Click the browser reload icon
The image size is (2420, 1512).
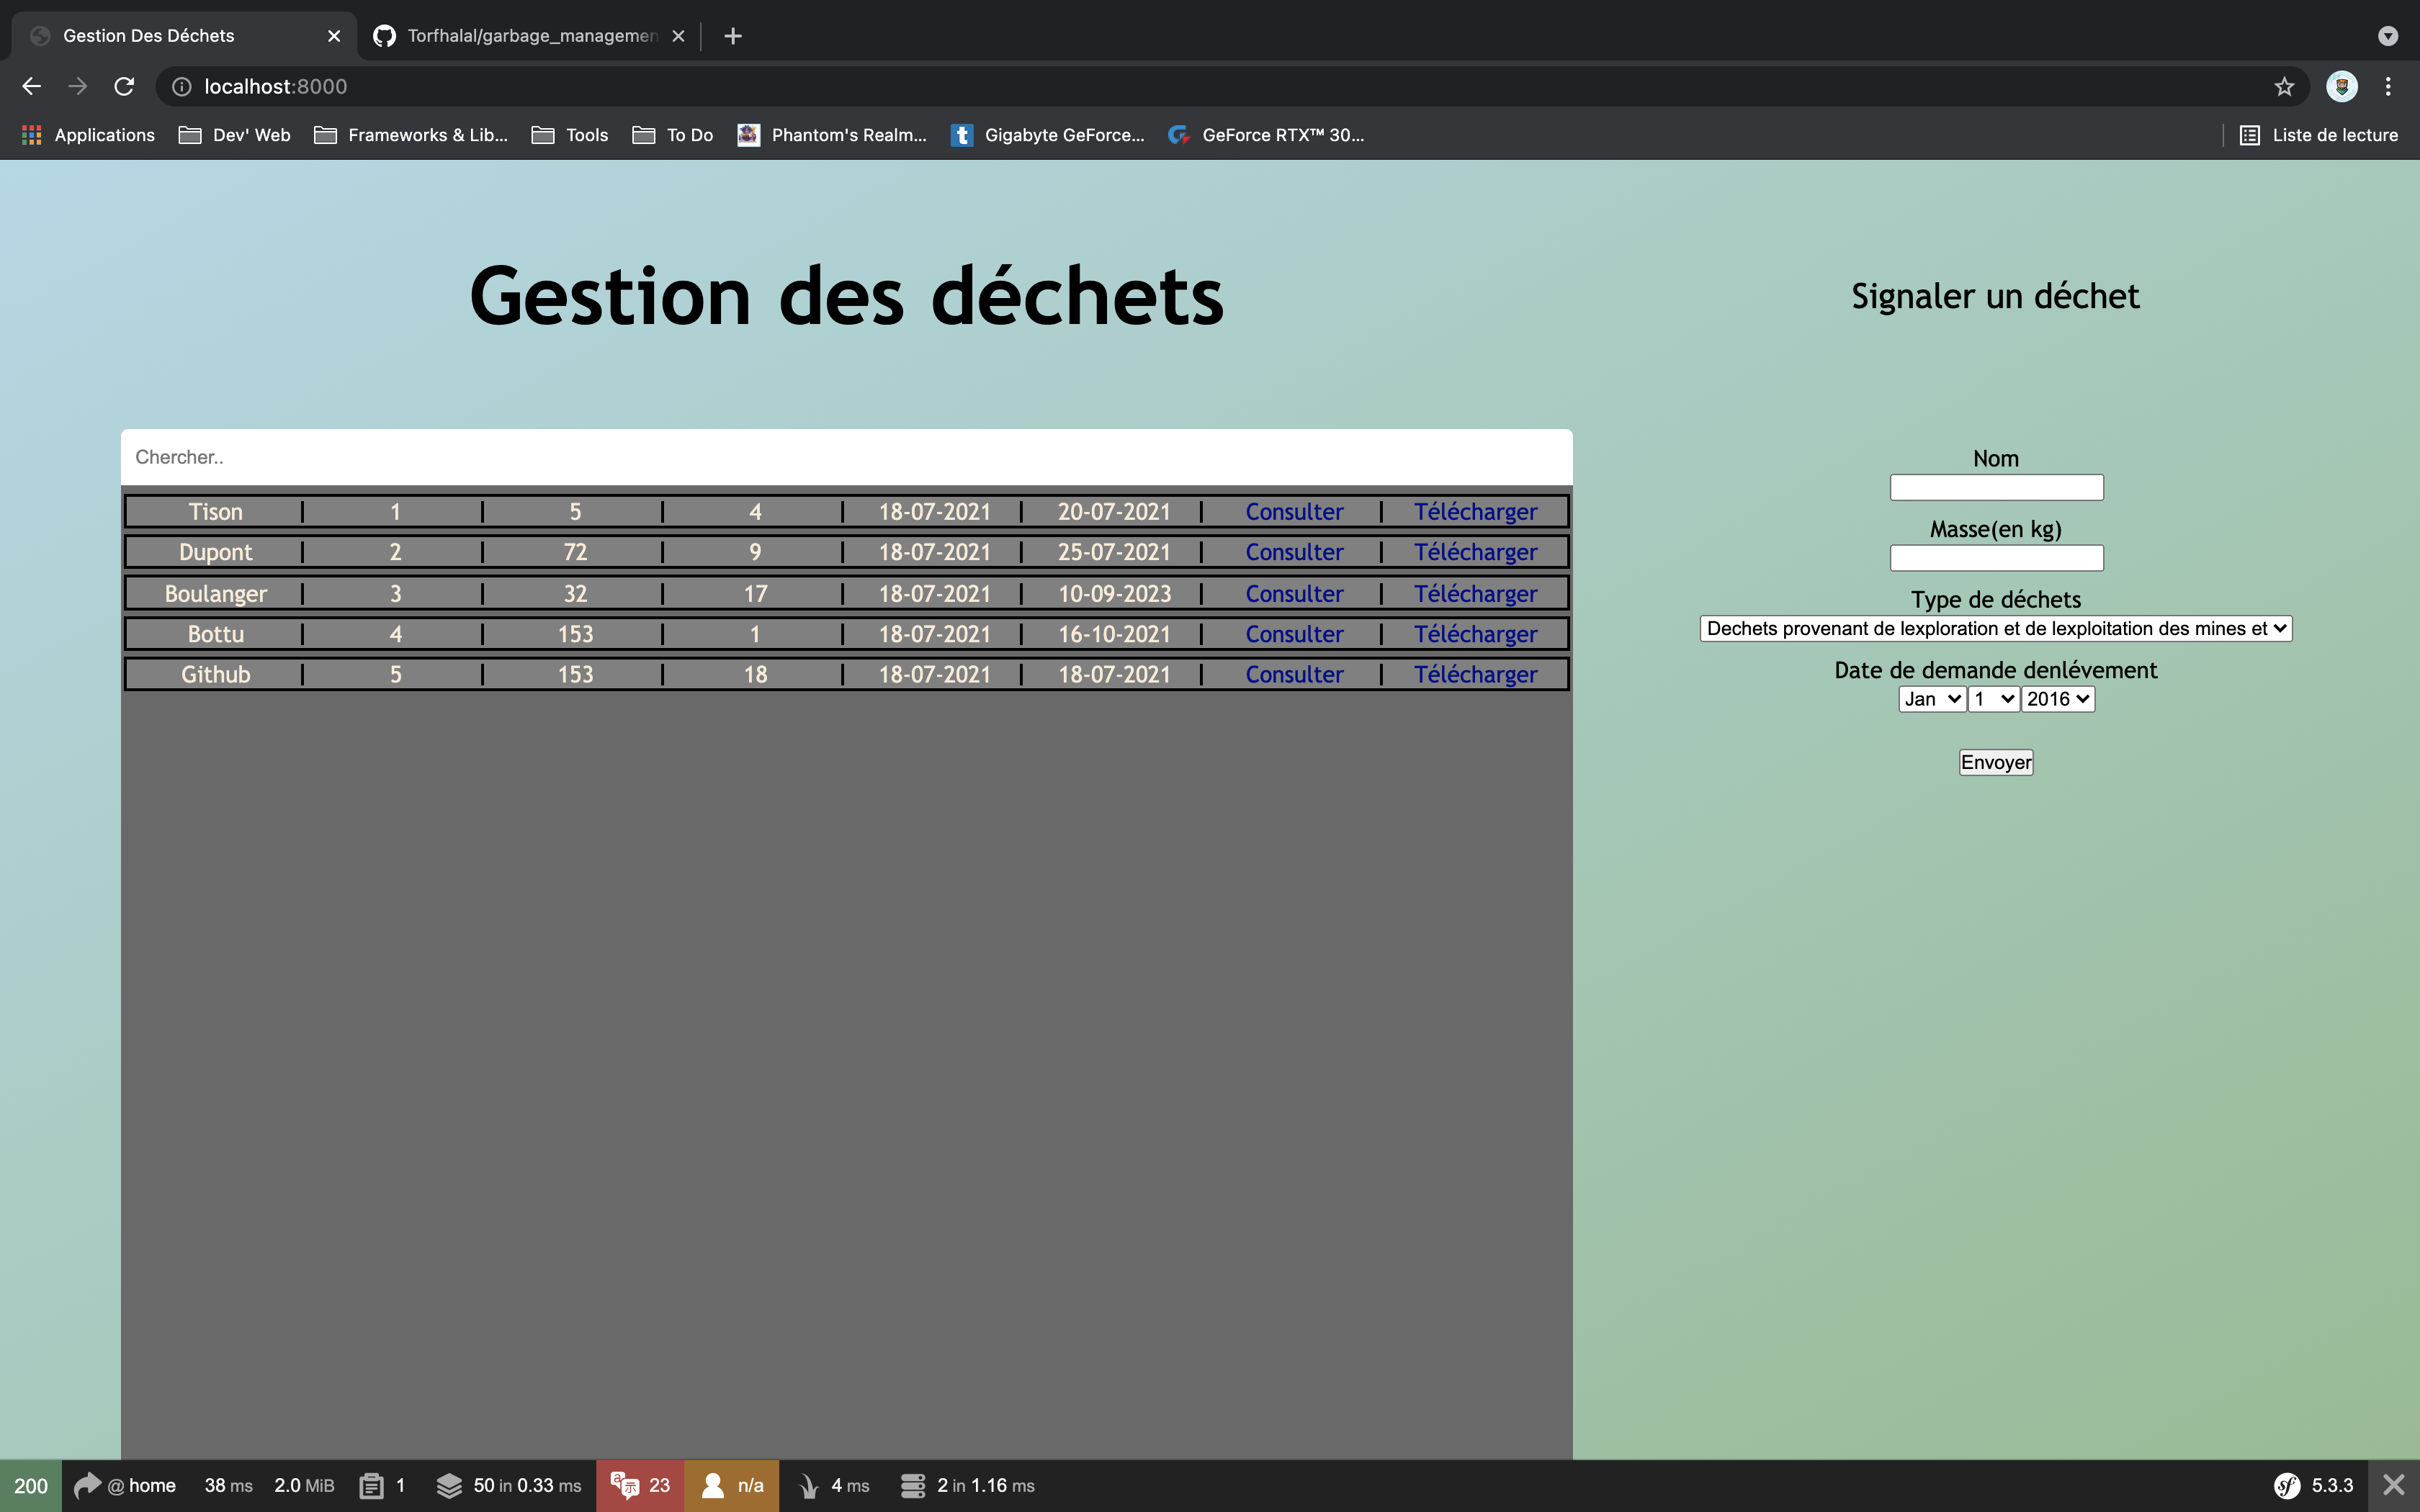pyautogui.click(x=124, y=87)
